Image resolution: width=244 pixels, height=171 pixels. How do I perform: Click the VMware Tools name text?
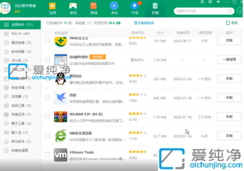coord(81,152)
